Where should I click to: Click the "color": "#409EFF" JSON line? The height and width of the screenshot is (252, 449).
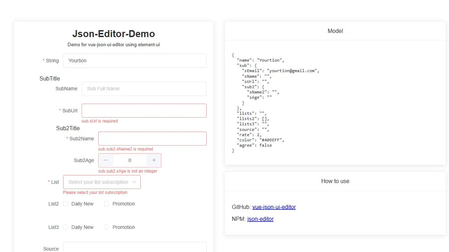[x=261, y=140]
